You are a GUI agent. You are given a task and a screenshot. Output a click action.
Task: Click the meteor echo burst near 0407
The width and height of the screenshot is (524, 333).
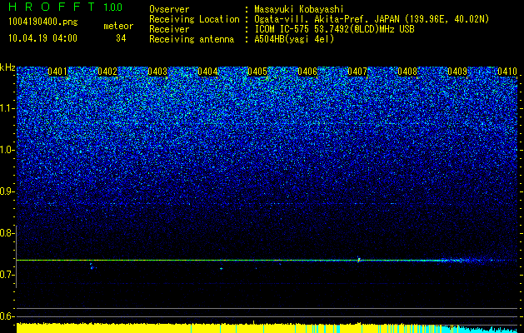click(359, 259)
